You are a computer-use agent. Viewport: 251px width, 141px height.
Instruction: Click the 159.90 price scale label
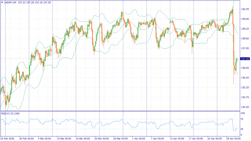245,19
